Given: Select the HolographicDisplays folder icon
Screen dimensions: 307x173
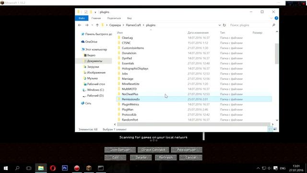Looking at the screenshot, I should coord(119,68).
